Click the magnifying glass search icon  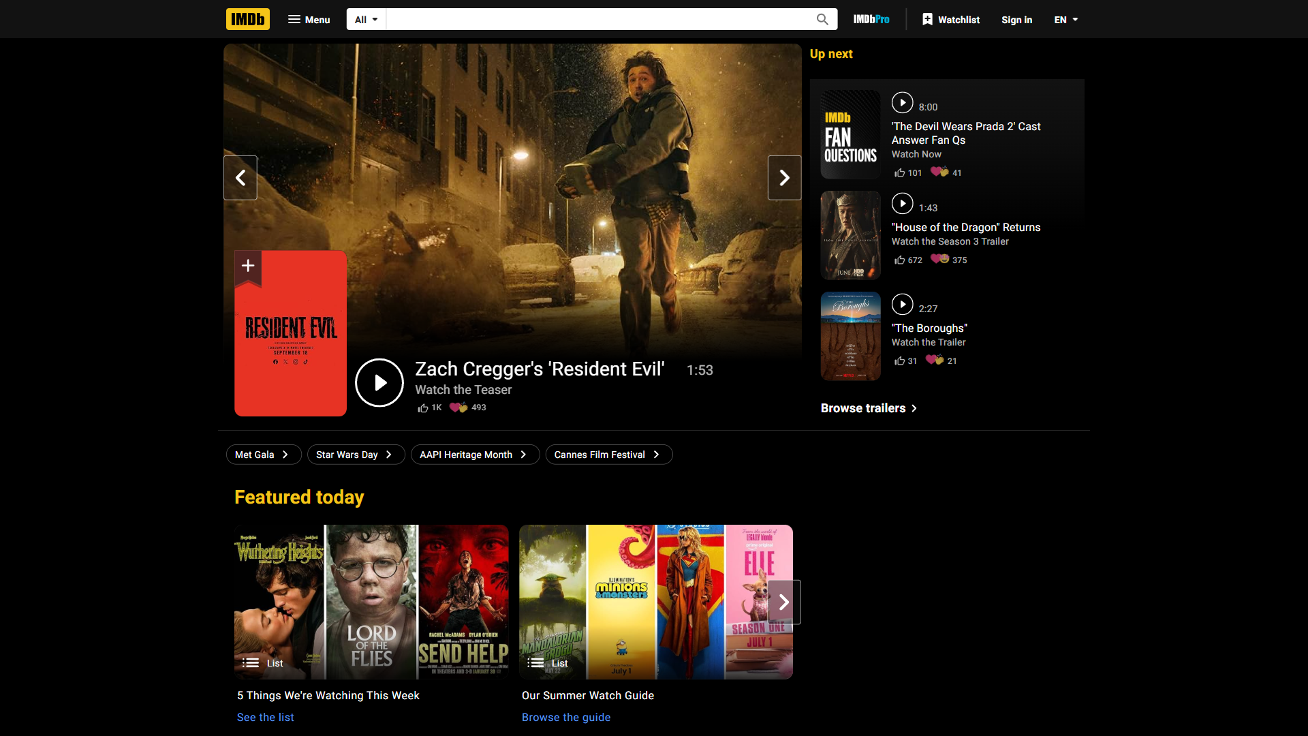(822, 20)
